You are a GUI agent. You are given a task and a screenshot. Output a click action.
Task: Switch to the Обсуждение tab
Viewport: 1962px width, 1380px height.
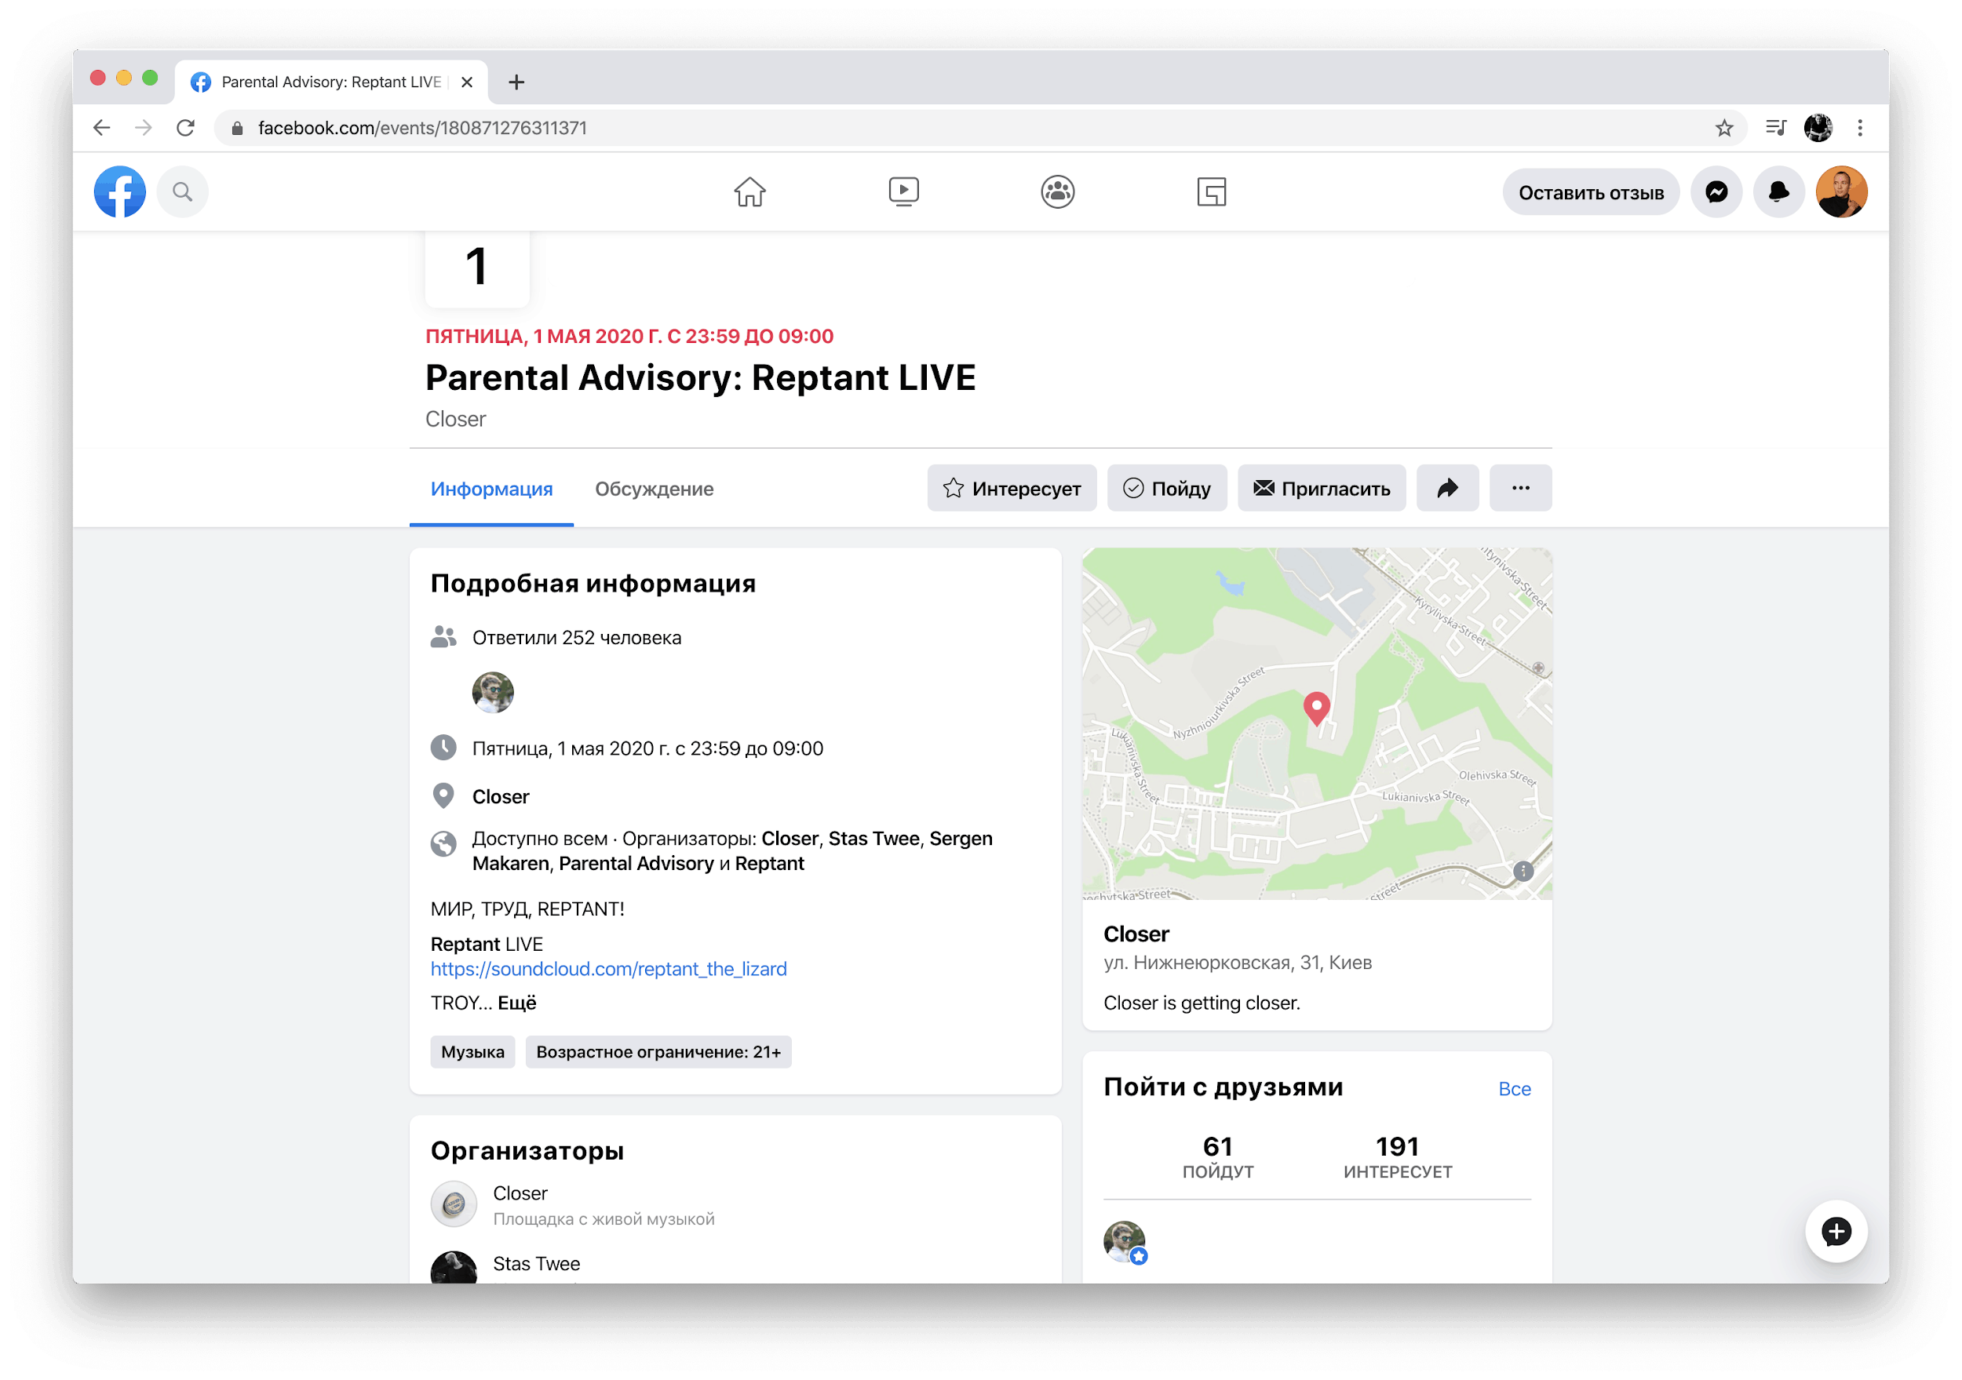(654, 489)
